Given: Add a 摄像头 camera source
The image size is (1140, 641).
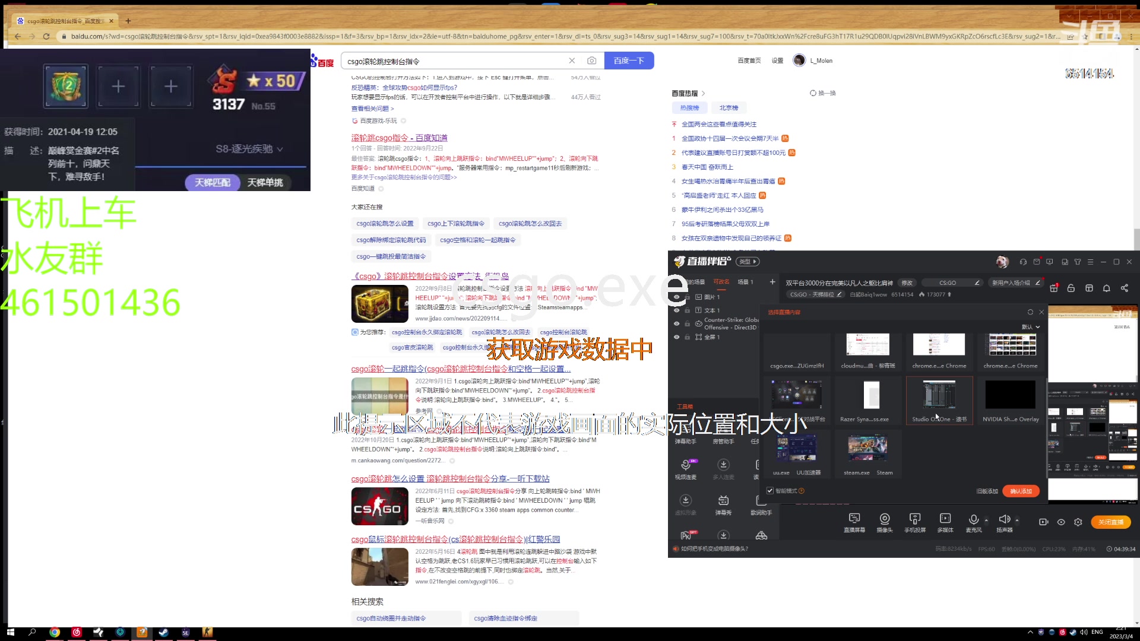Looking at the screenshot, I should [885, 522].
